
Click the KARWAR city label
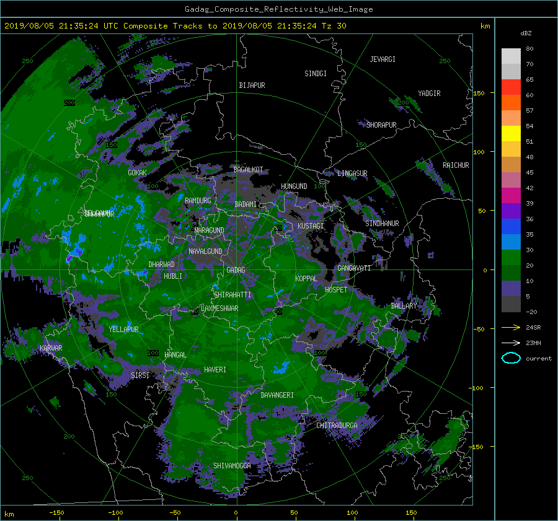[51, 348]
